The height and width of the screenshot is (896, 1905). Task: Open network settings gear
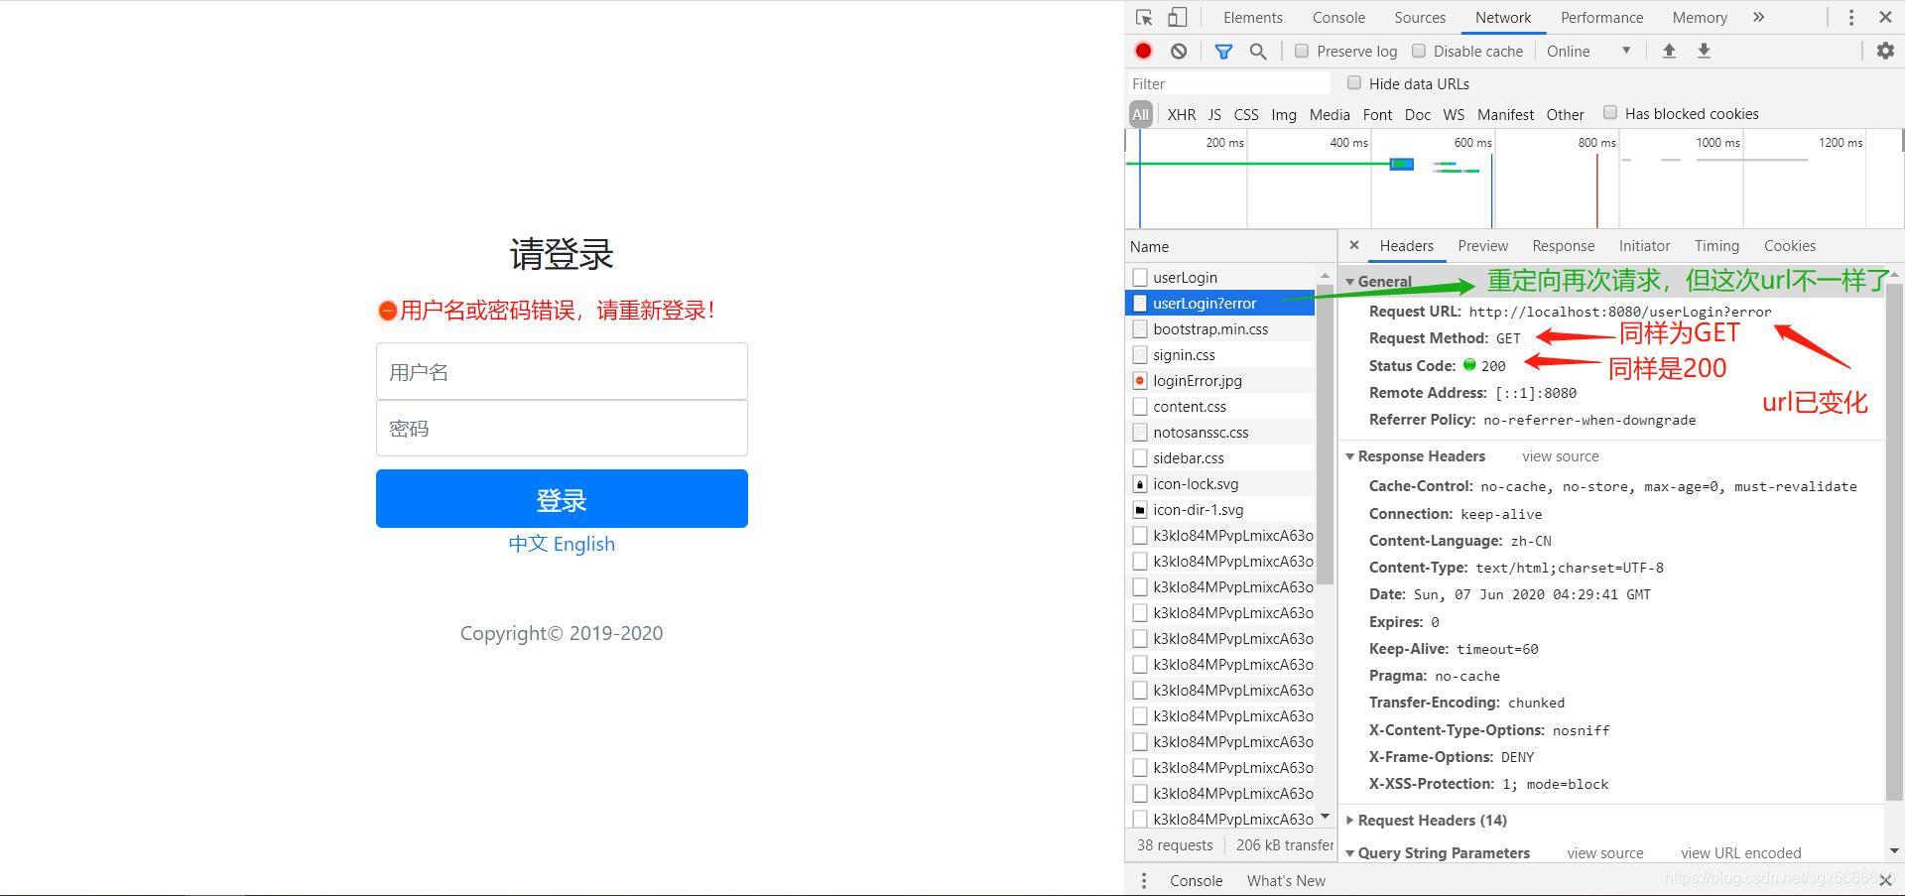pyautogui.click(x=1885, y=51)
